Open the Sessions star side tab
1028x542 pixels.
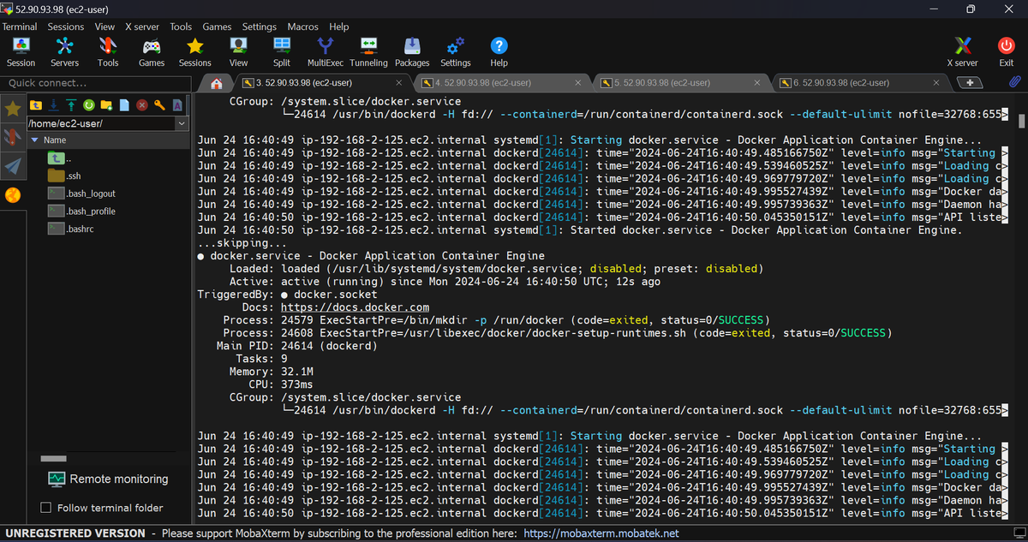tap(13, 109)
